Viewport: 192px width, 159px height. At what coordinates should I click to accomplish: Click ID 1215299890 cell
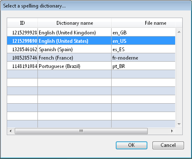pyautogui.click(x=22, y=41)
